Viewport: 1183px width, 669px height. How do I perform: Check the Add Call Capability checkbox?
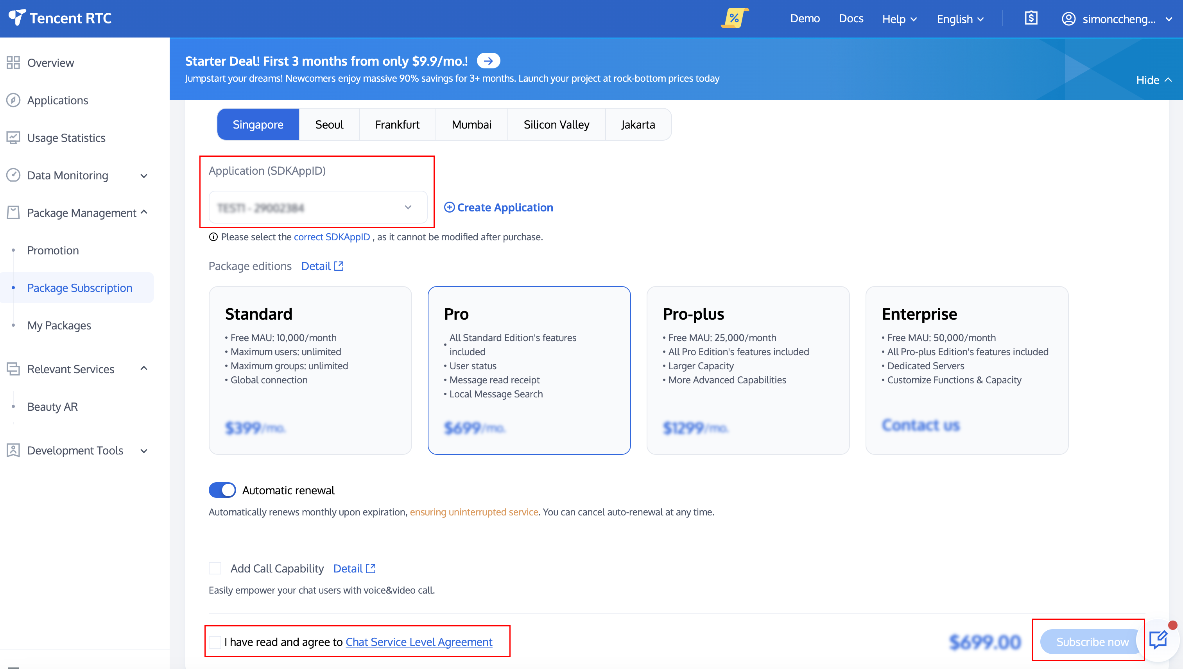(x=215, y=568)
